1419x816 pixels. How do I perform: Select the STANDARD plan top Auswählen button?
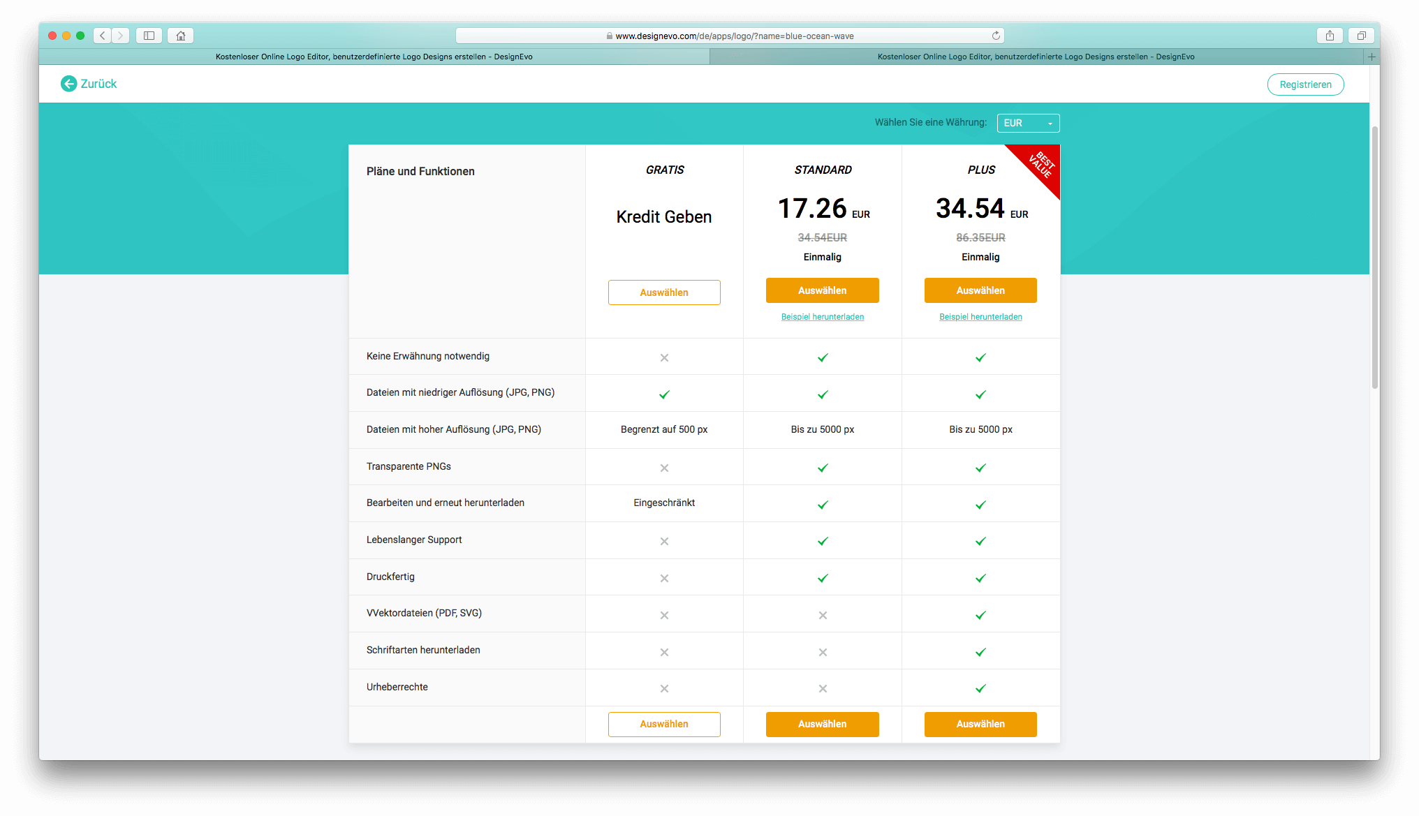coord(822,290)
